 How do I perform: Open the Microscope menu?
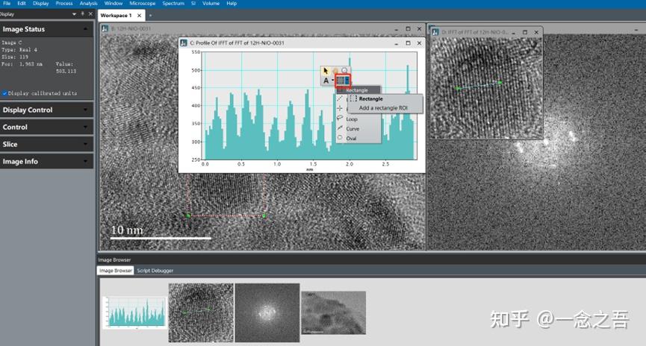142,4
